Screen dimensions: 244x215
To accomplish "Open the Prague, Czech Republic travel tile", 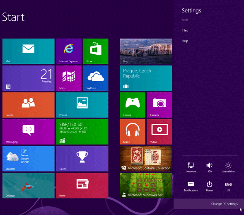I will pos(146,78).
